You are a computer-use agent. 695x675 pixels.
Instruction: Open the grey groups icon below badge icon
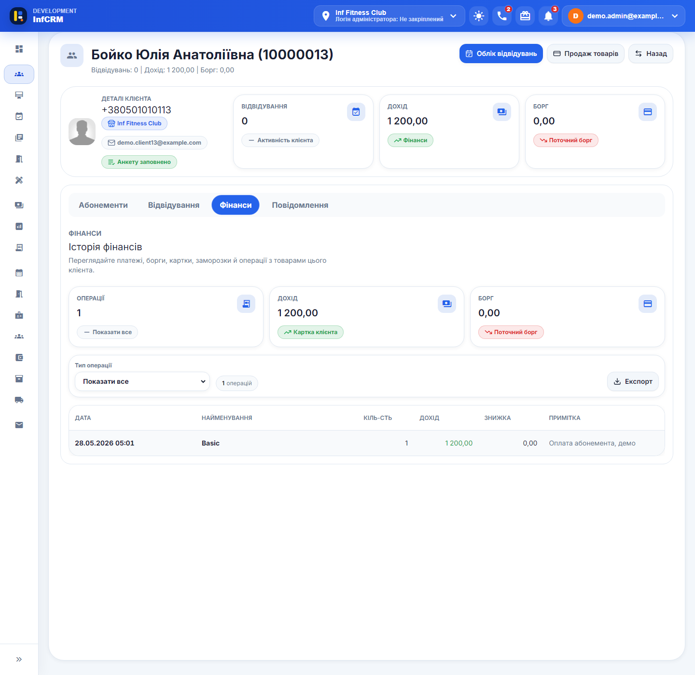coord(19,336)
